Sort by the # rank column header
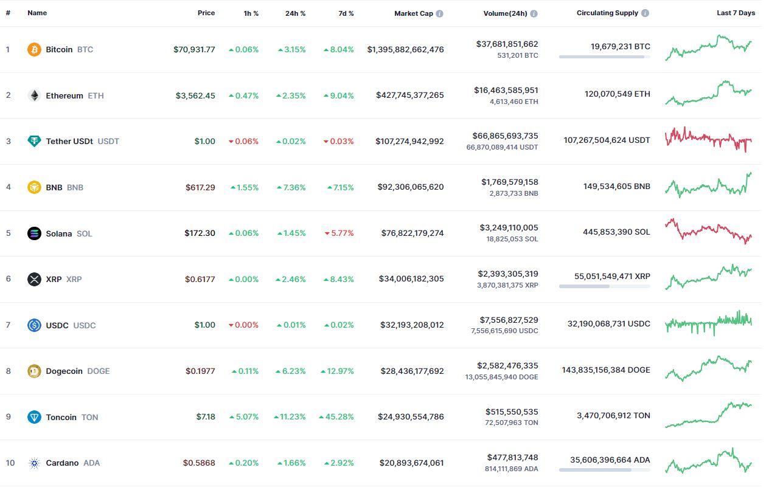Viewport: 769px width, 490px height. pos(8,13)
